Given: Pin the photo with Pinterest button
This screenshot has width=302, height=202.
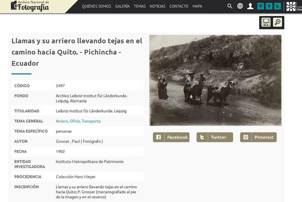Looking at the screenshot, I should pos(258,137).
